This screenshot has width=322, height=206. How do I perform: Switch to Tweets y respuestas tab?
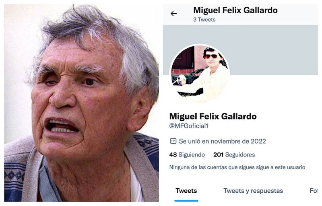253,191
